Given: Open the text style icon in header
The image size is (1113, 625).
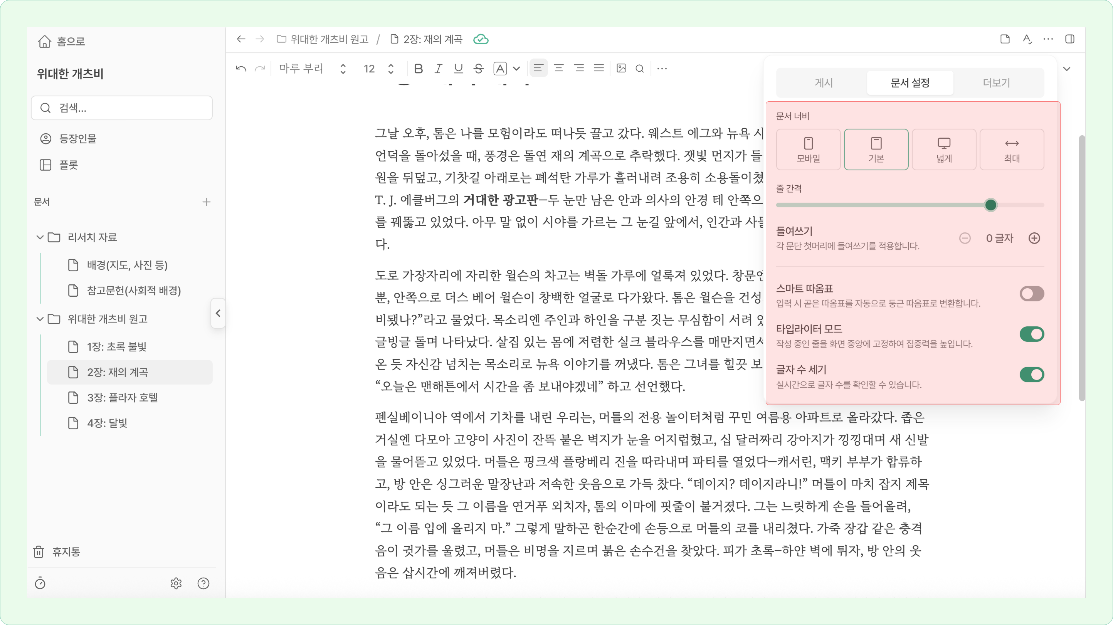Looking at the screenshot, I should (x=1027, y=39).
